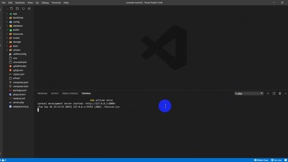Image resolution: width=288 pixels, height=162 pixels.
Task: Open the Selection menu
Action: pyautogui.click(x=20, y=3)
